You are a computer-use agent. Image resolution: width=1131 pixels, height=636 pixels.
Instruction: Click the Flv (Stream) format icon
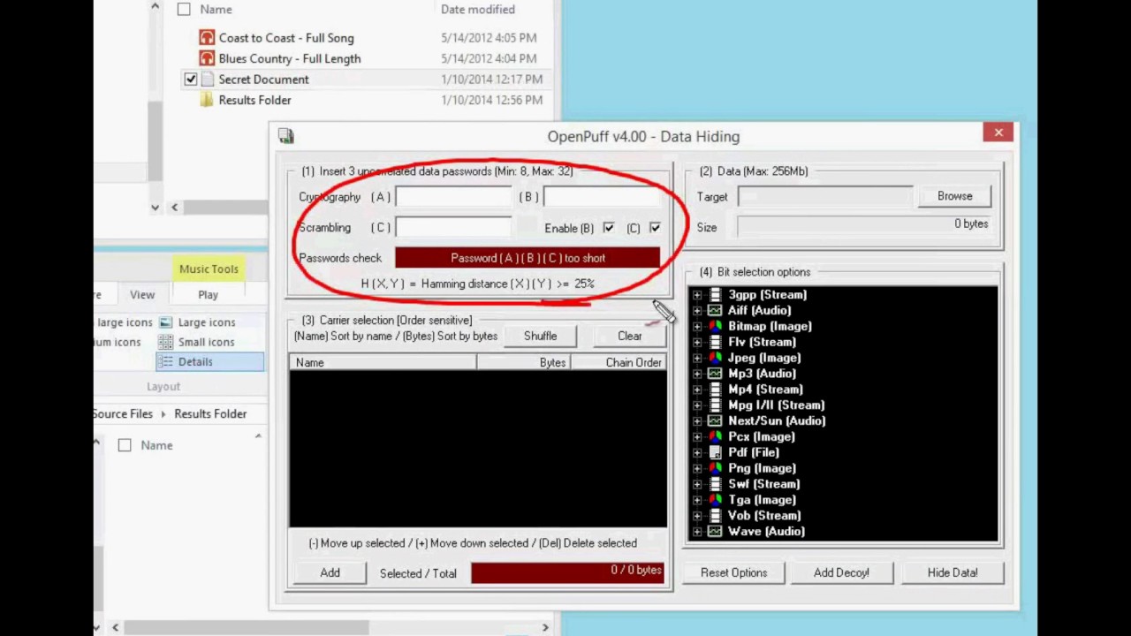(715, 342)
